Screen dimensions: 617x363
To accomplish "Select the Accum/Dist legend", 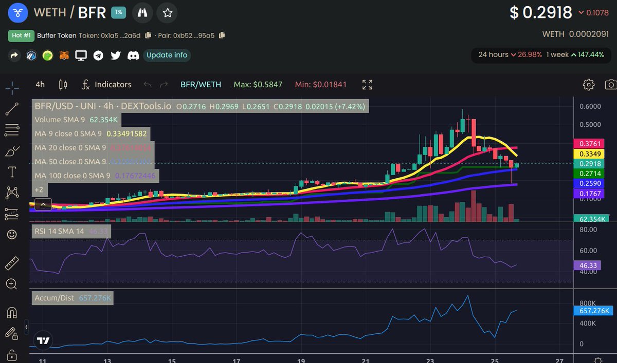I will [72, 298].
